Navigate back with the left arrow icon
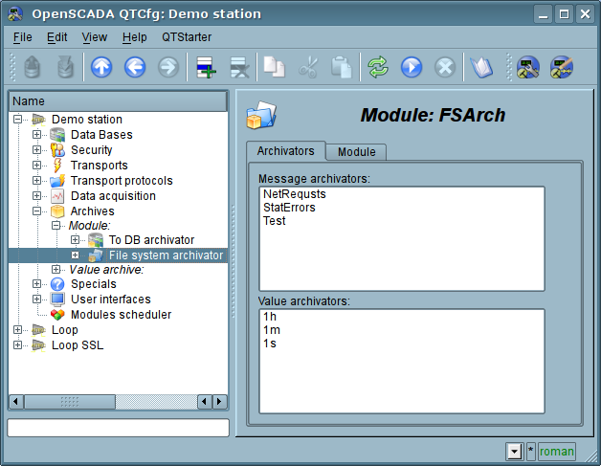The width and height of the screenshot is (601, 466). [135, 67]
